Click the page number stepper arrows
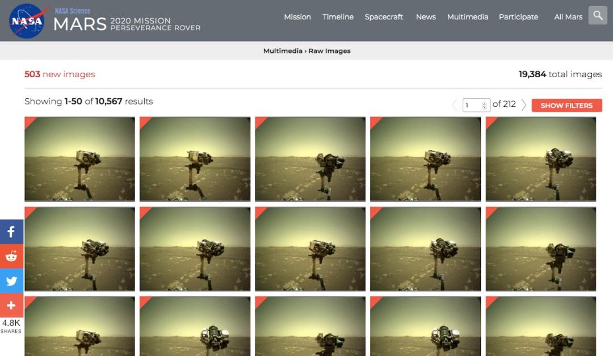Viewport: 613px width, 356px height. 484,105
